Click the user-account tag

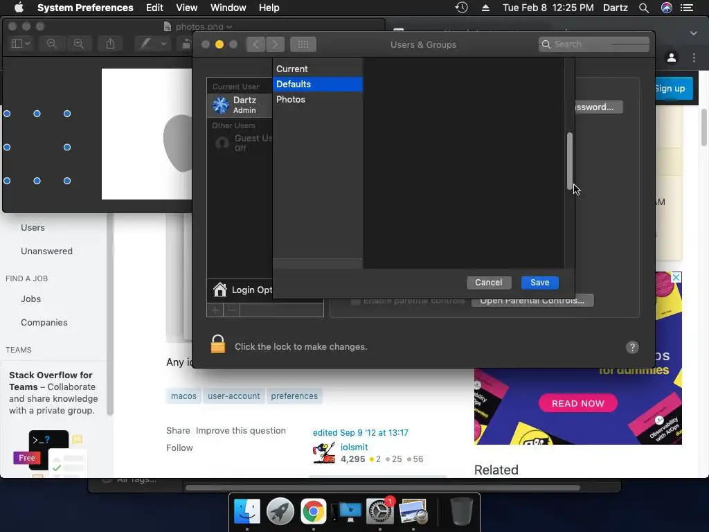coord(234,396)
